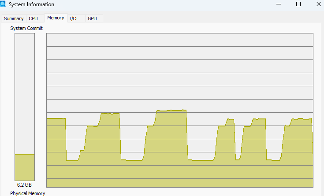The image size is (324, 196).
Task: Click the System Commit usage bar
Action: (25, 107)
